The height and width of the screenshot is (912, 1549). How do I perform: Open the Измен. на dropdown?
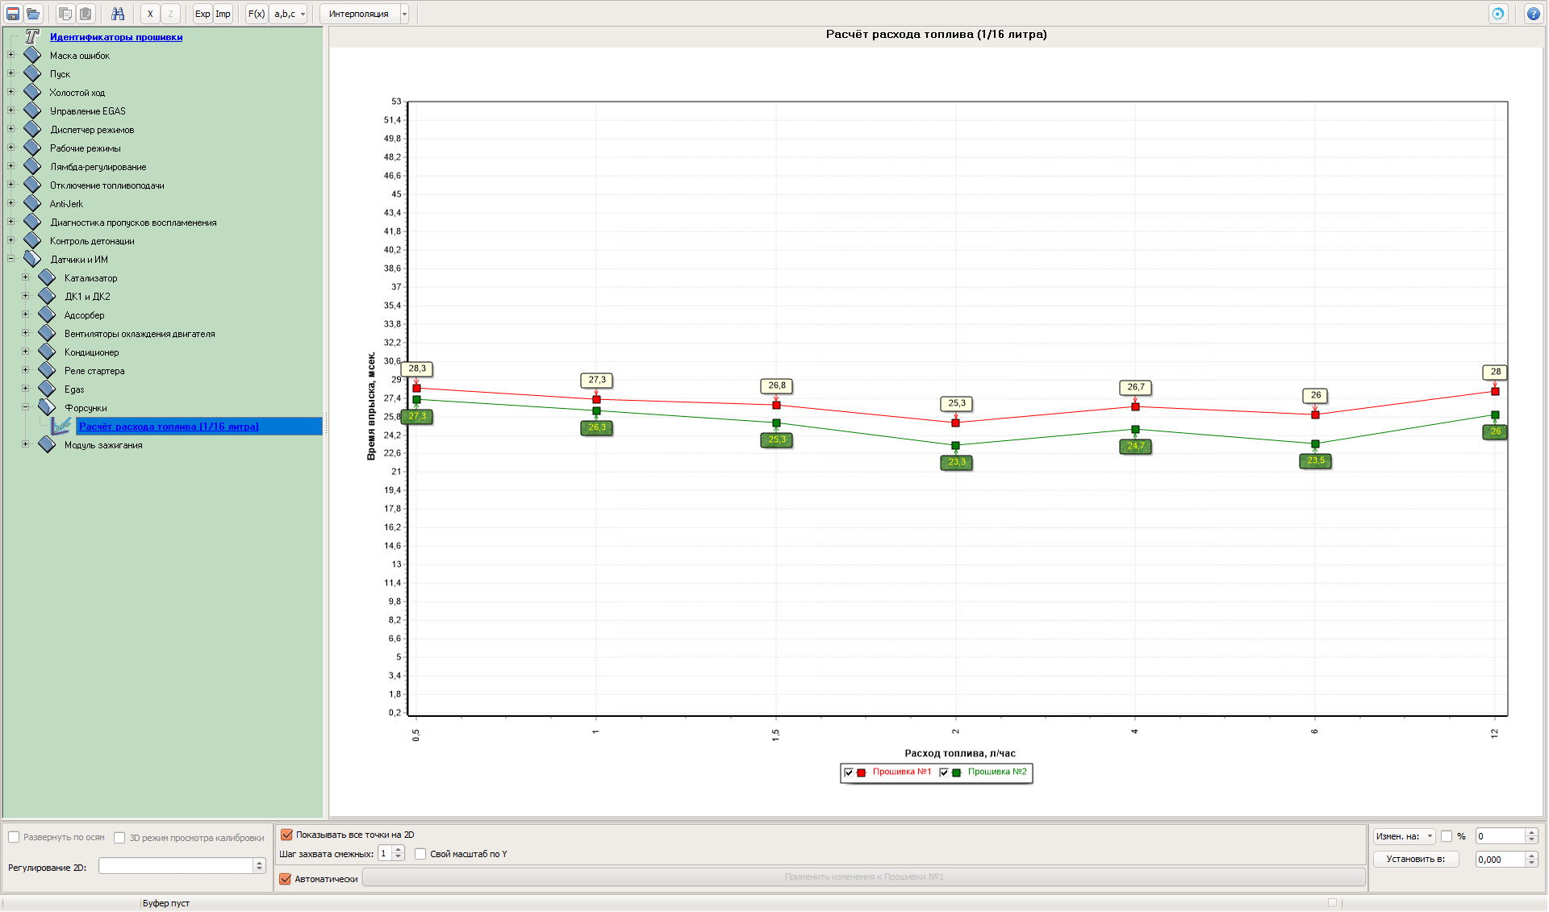tap(1405, 836)
